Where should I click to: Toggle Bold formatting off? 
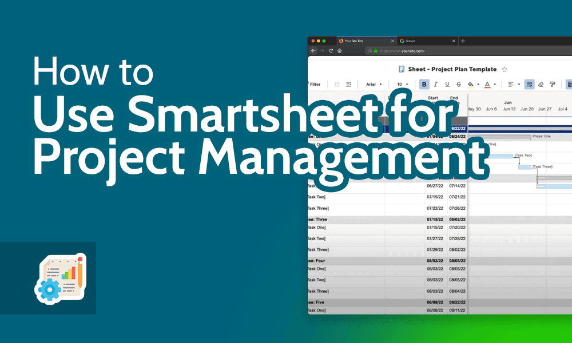[x=424, y=84]
